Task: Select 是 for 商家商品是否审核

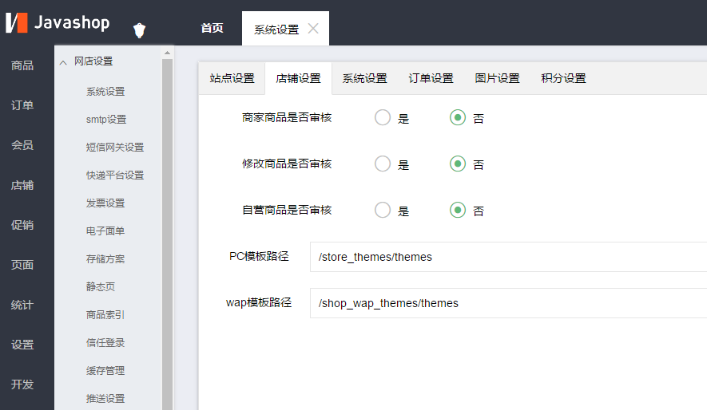Action: coord(383,118)
